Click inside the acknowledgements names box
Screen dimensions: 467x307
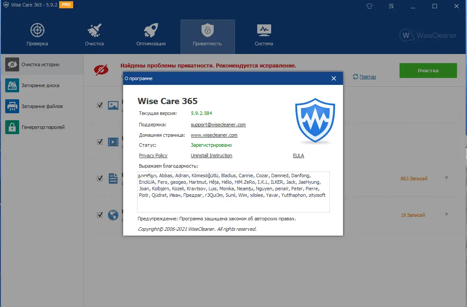[x=233, y=192]
